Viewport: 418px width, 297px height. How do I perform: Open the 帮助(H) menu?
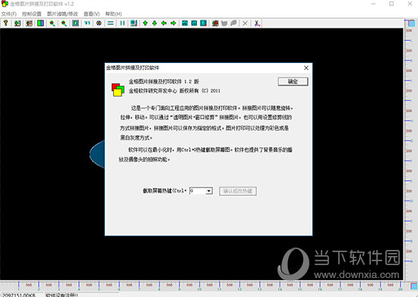(113, 14)
